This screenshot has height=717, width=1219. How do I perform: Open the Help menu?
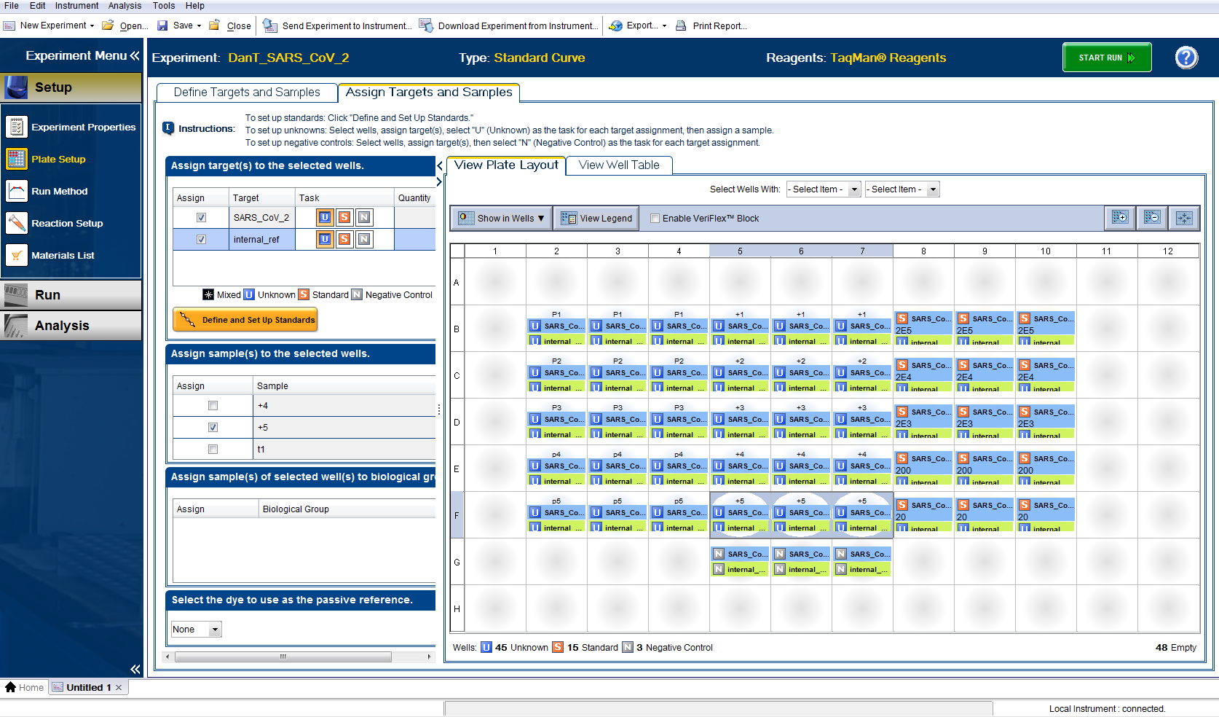[x=195, y=6]
